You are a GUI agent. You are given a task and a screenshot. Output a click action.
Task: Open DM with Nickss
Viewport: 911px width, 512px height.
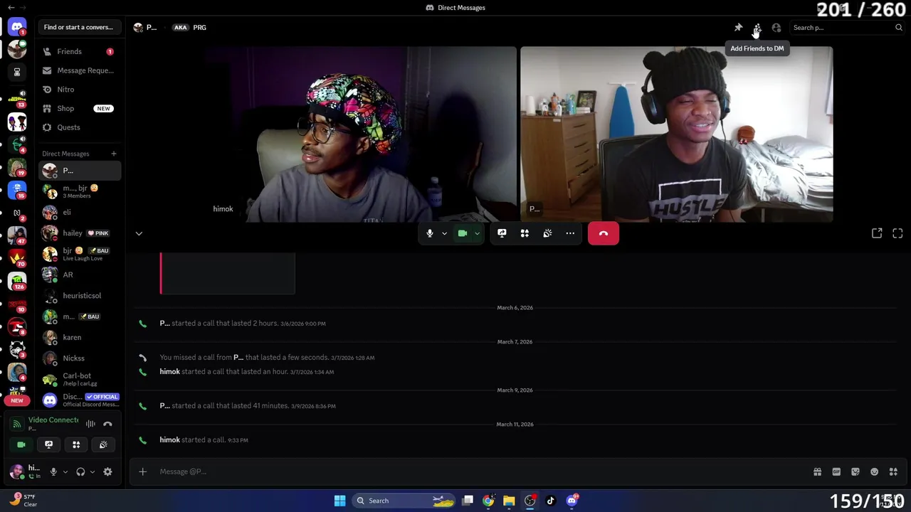(79, 358)
